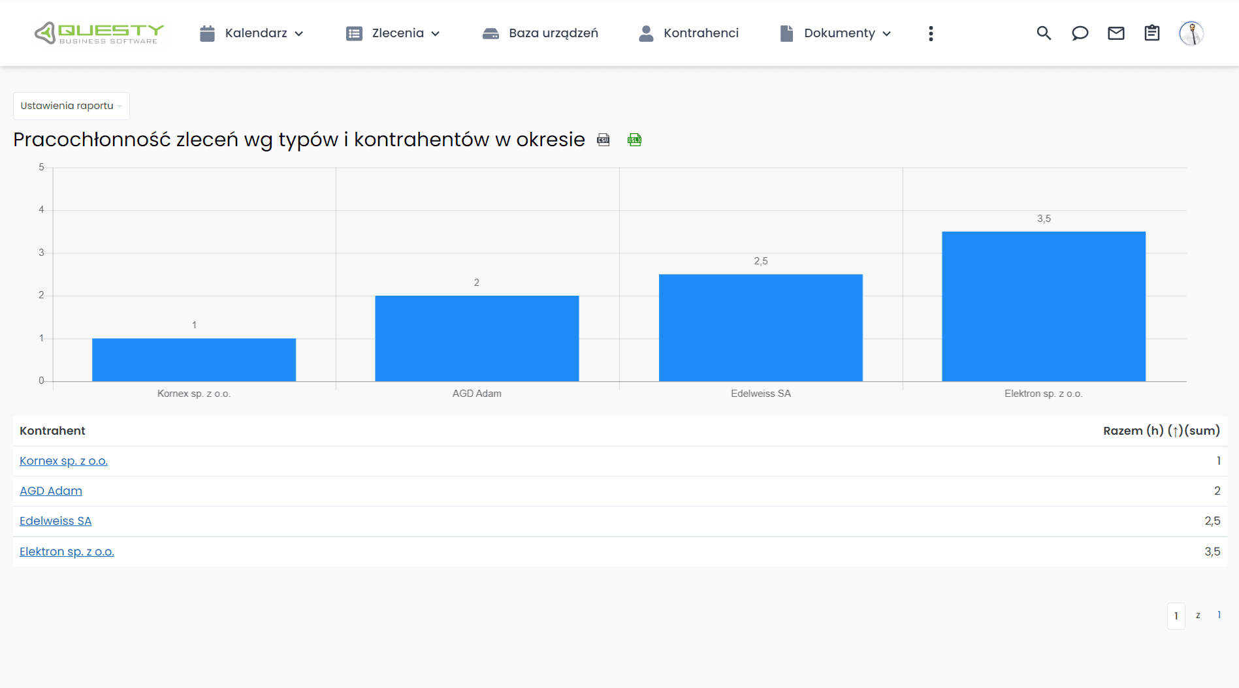Open the Kontrahenci menu item
This screenshot has height=688, width=1239.
click(x=701, y=33)
